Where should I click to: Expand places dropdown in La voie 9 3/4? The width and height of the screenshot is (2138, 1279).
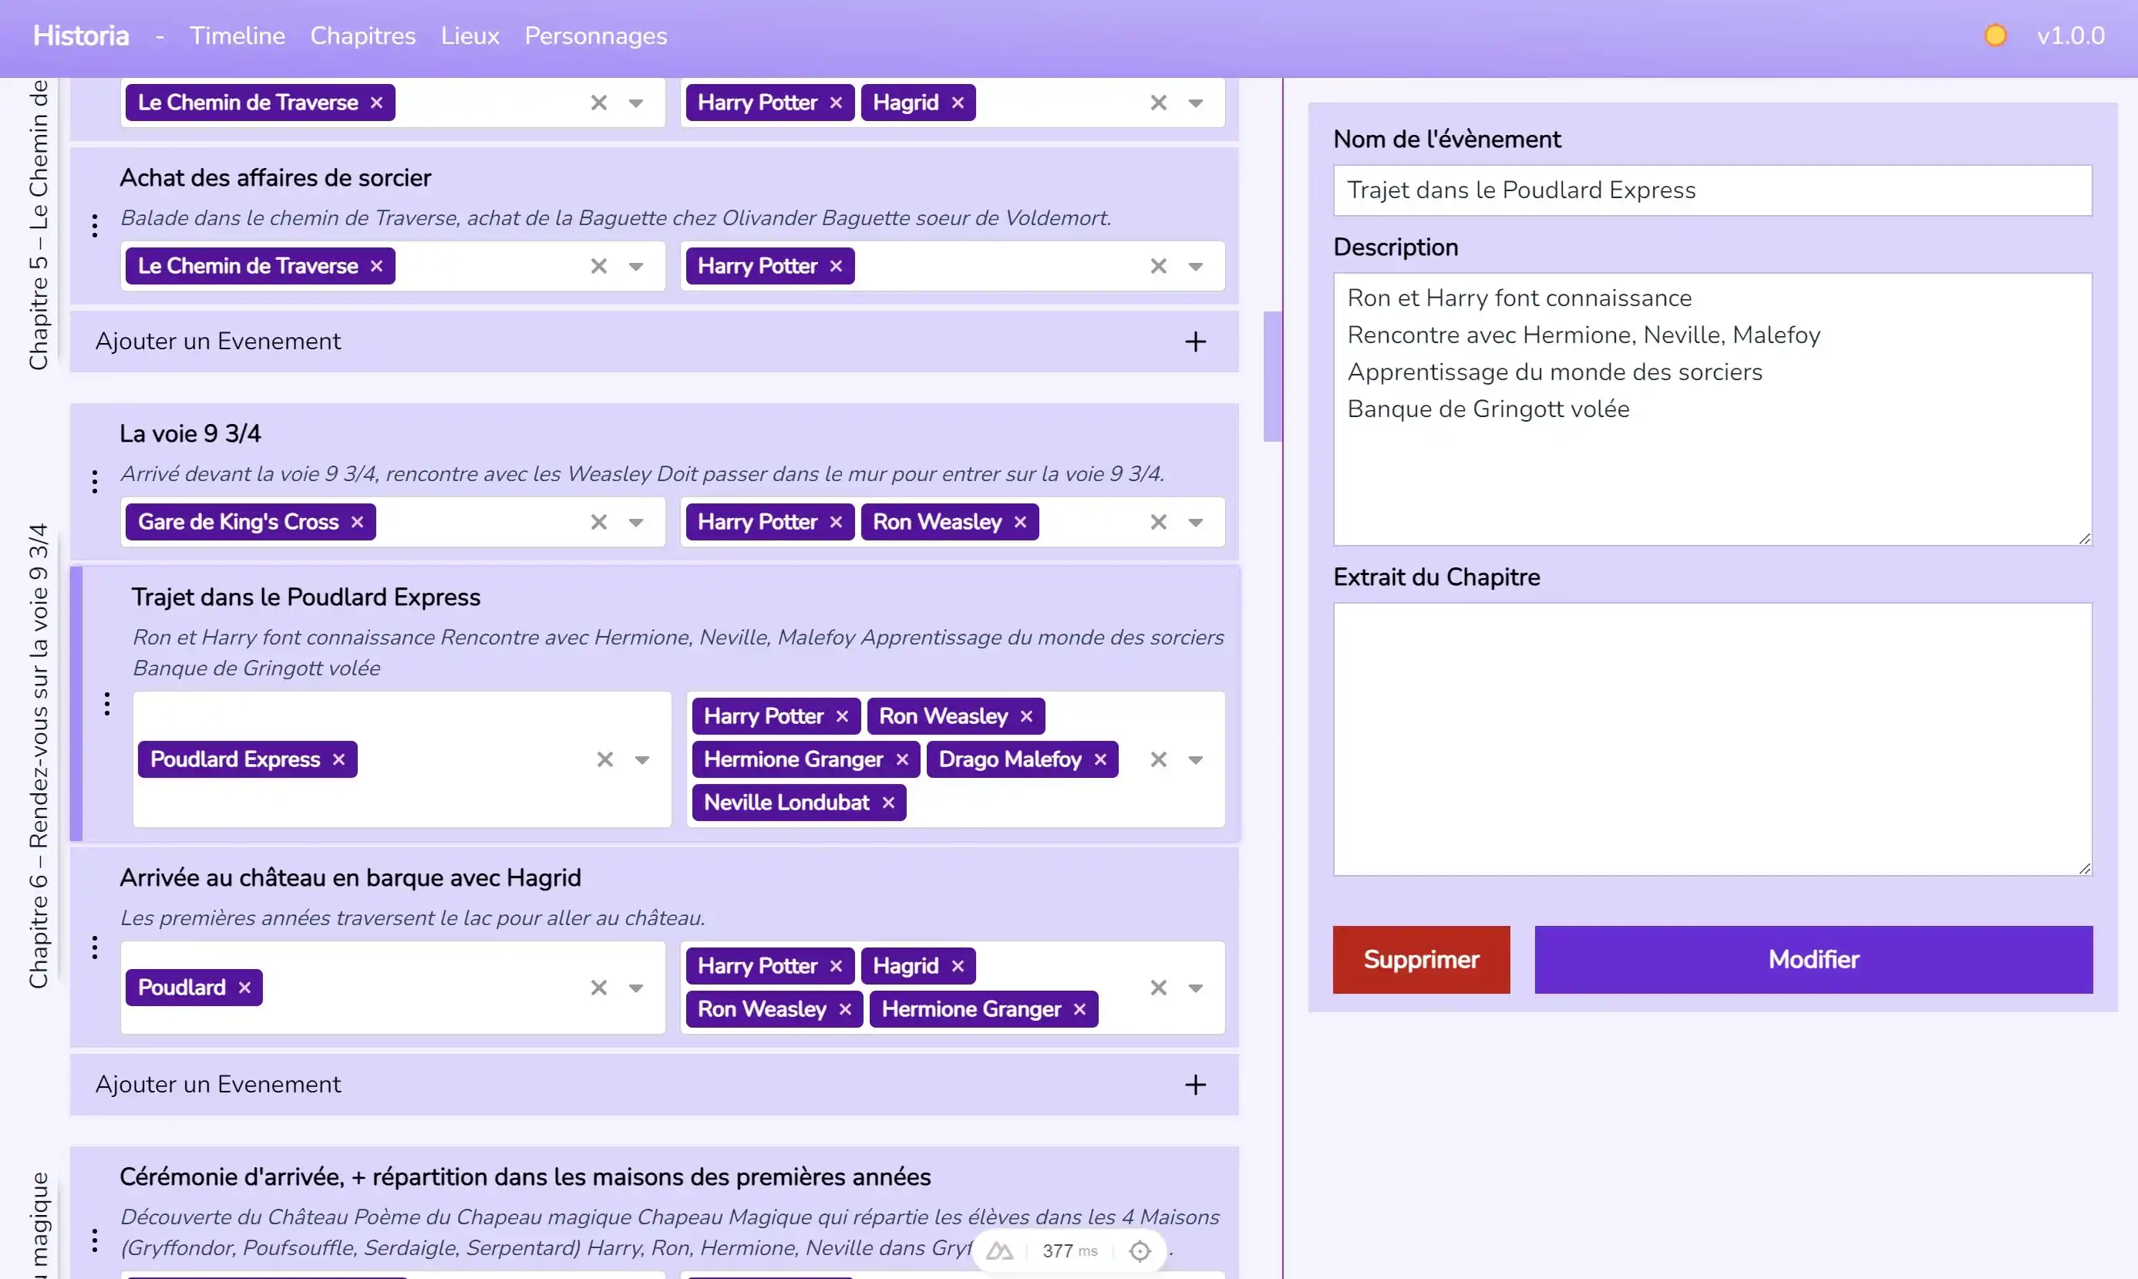[636, 522]
